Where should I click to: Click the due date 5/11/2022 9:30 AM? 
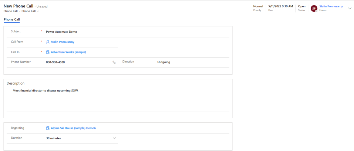click(x=281, y=7)
